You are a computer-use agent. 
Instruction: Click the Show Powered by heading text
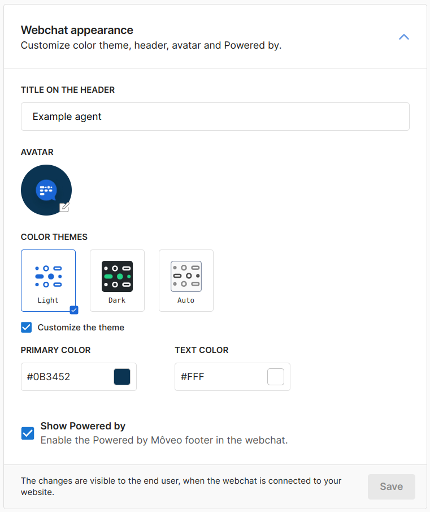pyautogui.click(x=83, y=426)
